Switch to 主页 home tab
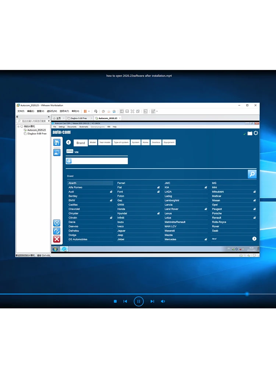The width and height of the screenshot is (276, 368). [x=59, y=118]
